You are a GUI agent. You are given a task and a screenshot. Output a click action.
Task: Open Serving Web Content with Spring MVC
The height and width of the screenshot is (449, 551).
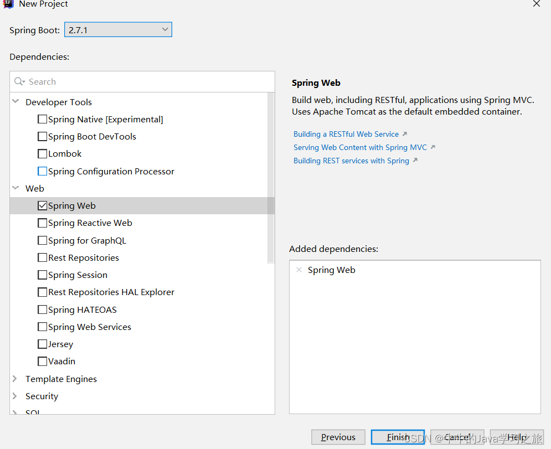[360, 147]
